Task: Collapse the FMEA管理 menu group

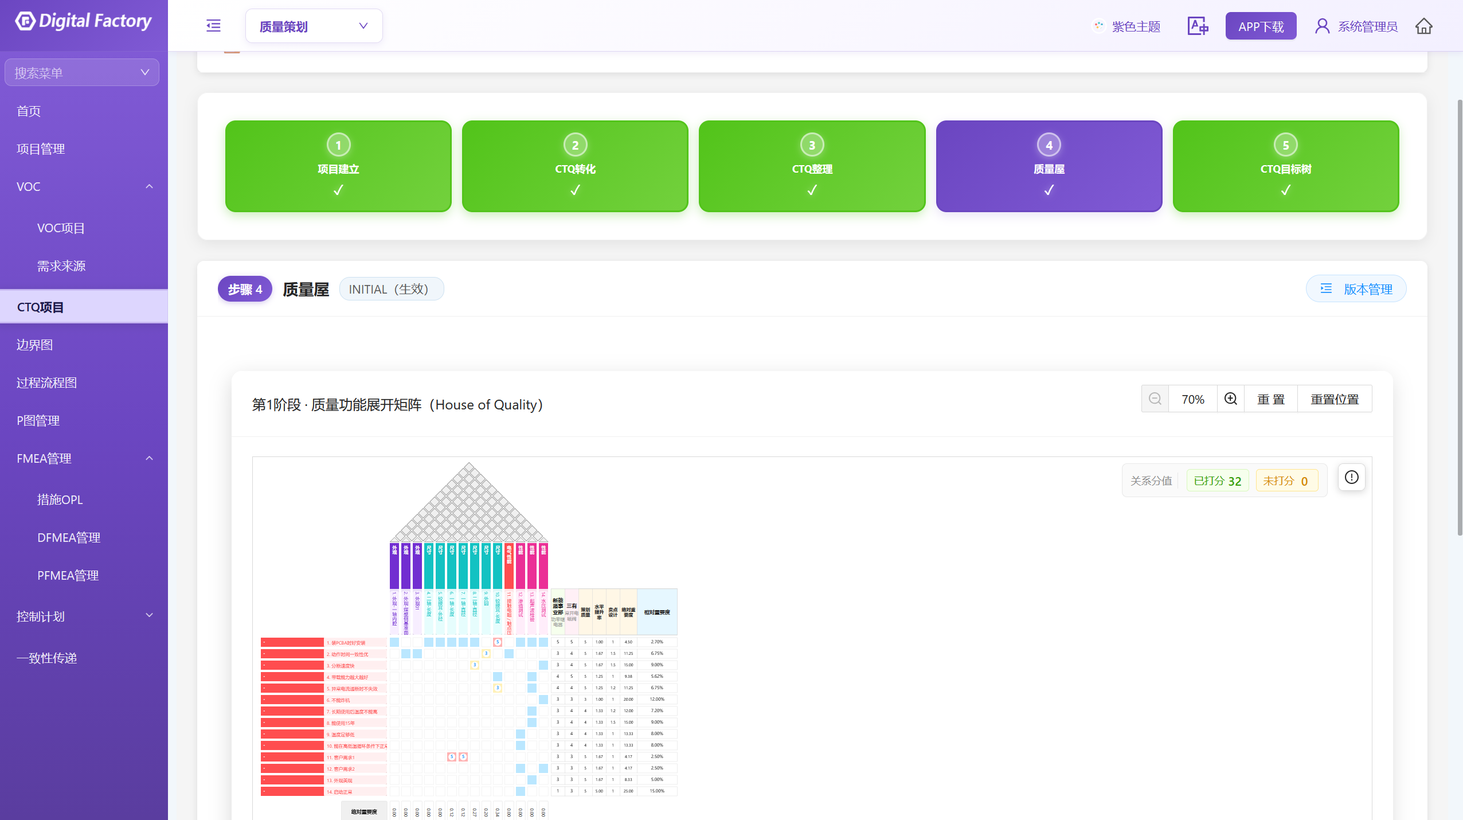Action: [x=84, y=458]
